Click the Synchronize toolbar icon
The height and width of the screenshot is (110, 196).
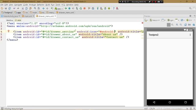coord(9,8)
